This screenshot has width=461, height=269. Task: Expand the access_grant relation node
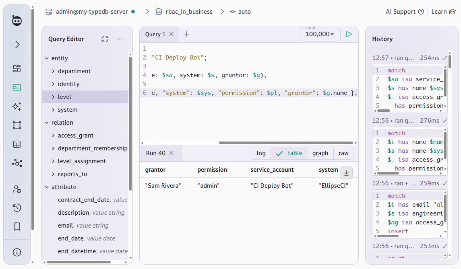(53, 136)
